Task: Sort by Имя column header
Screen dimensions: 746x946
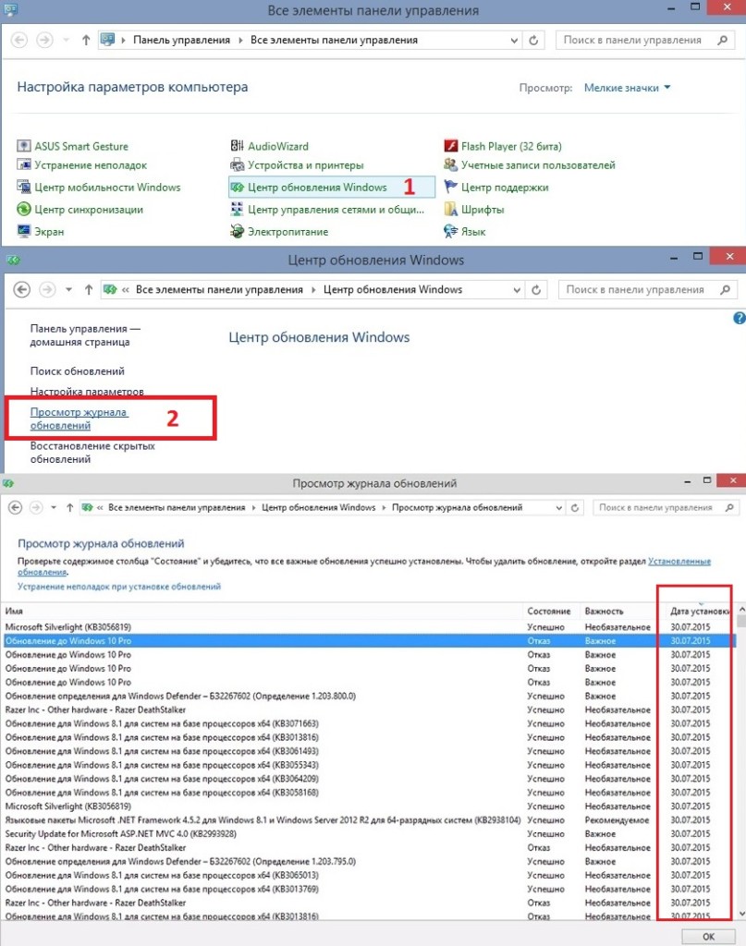Action: pos(263,612)
